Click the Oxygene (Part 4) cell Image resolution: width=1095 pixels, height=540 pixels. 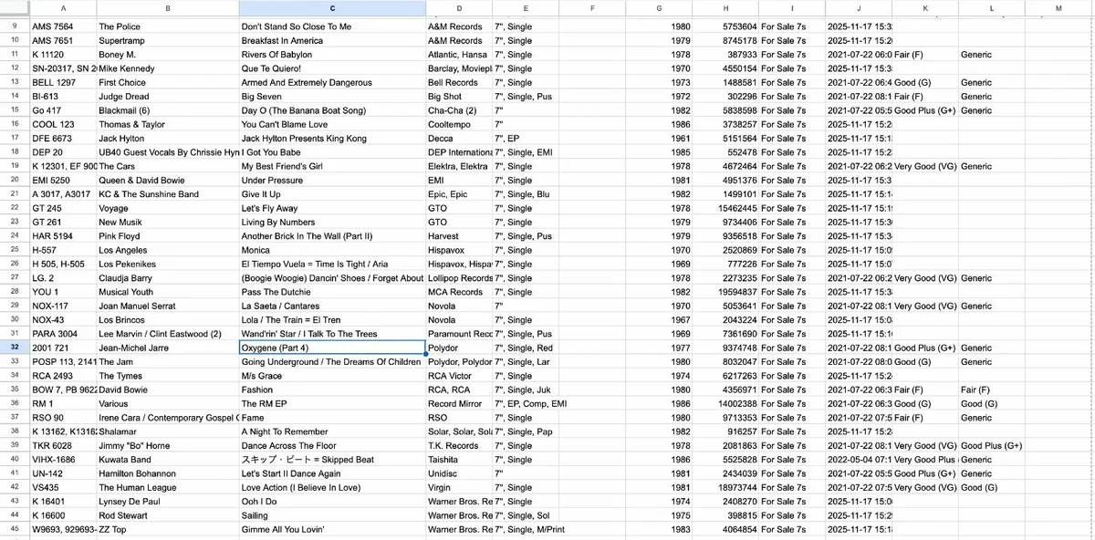[331, 348]
